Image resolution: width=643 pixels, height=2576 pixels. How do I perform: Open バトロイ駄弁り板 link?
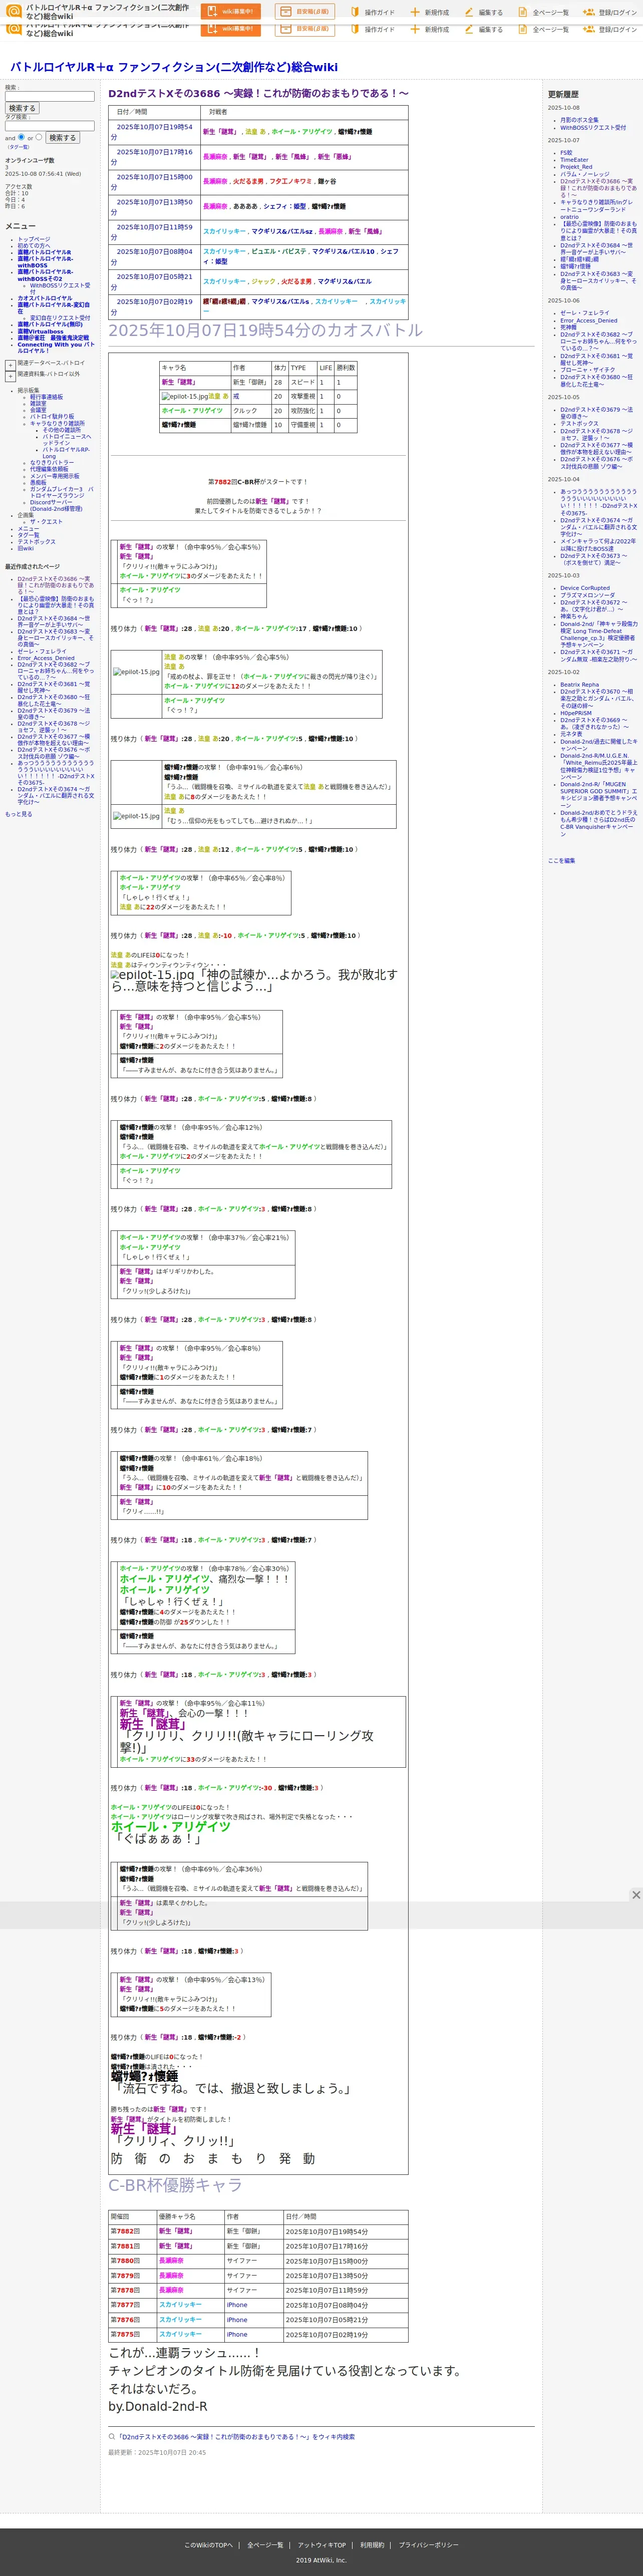click(52, 416)
